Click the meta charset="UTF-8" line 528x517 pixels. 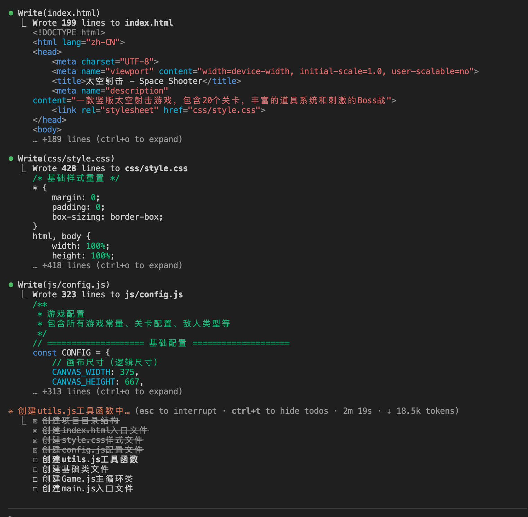pos(105,62)
